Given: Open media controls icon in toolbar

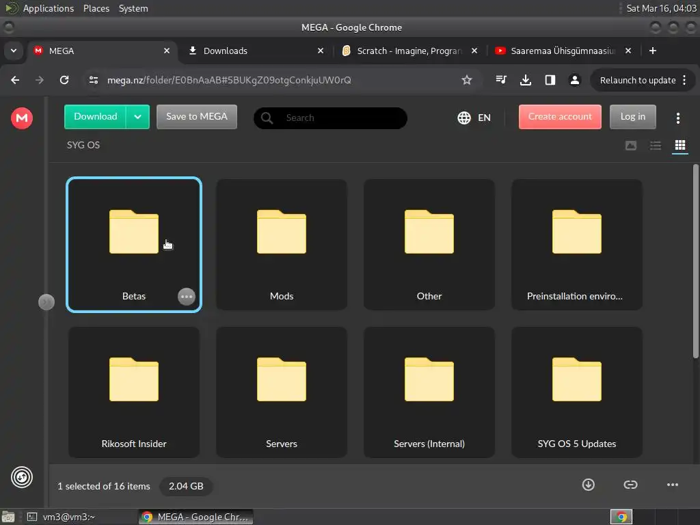Looking at the screenshot, I should click(501, 81).
